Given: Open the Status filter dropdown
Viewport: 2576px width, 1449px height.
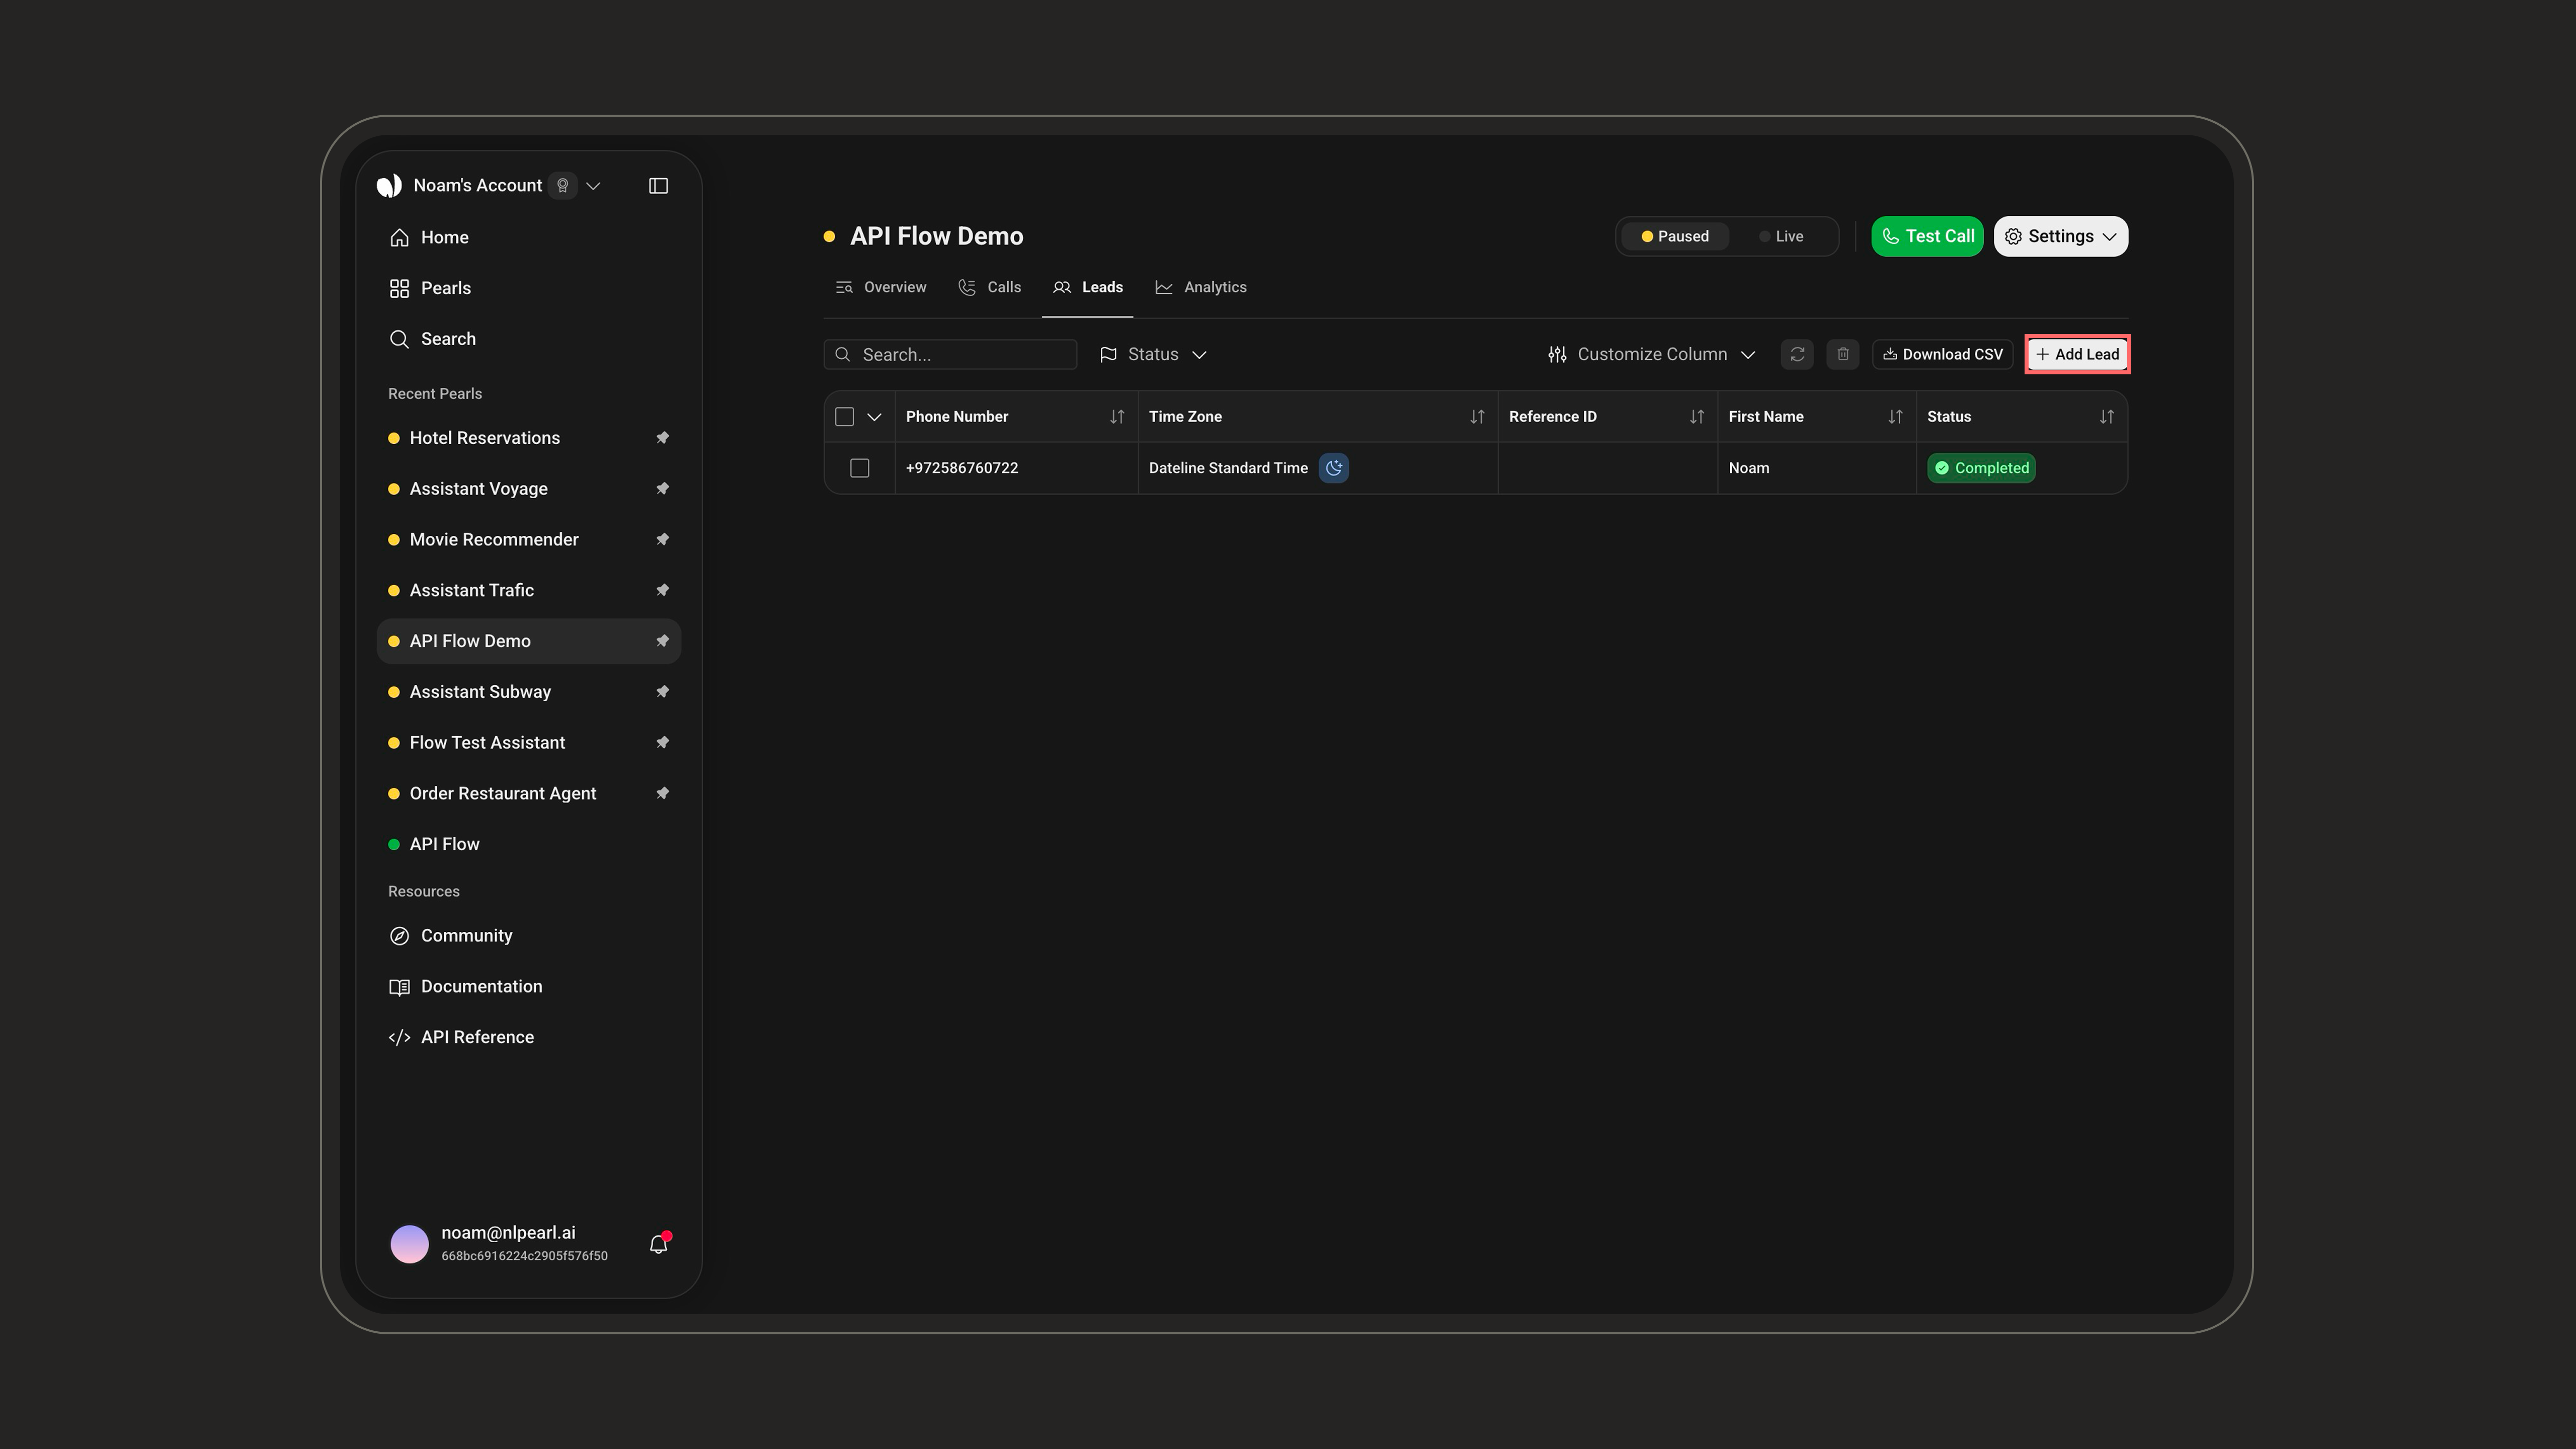Looking at the screenshot, I should pyautogui.click(x=1153, y=354).
